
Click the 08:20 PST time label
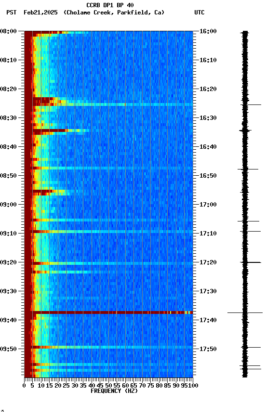(x=8, y=89)
